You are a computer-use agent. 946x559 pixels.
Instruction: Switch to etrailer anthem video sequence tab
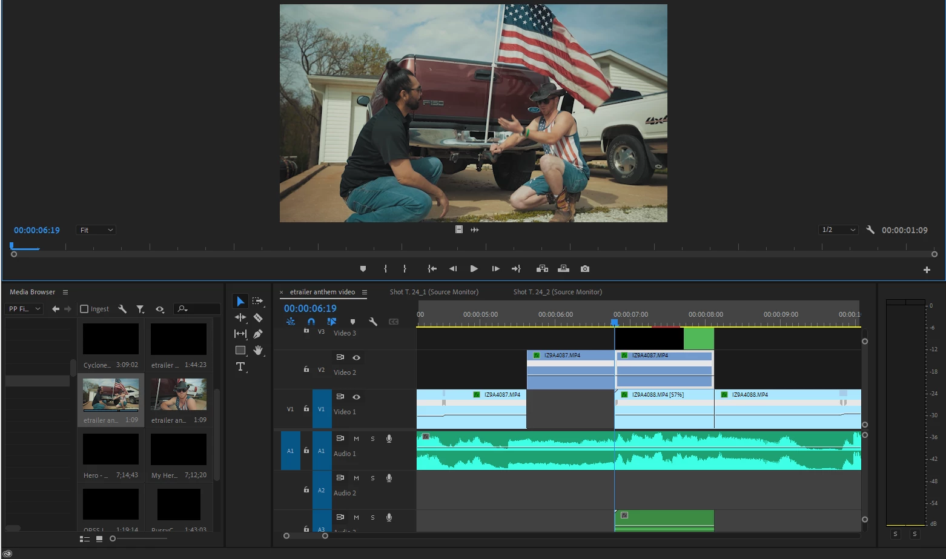(x=322, y=292)
